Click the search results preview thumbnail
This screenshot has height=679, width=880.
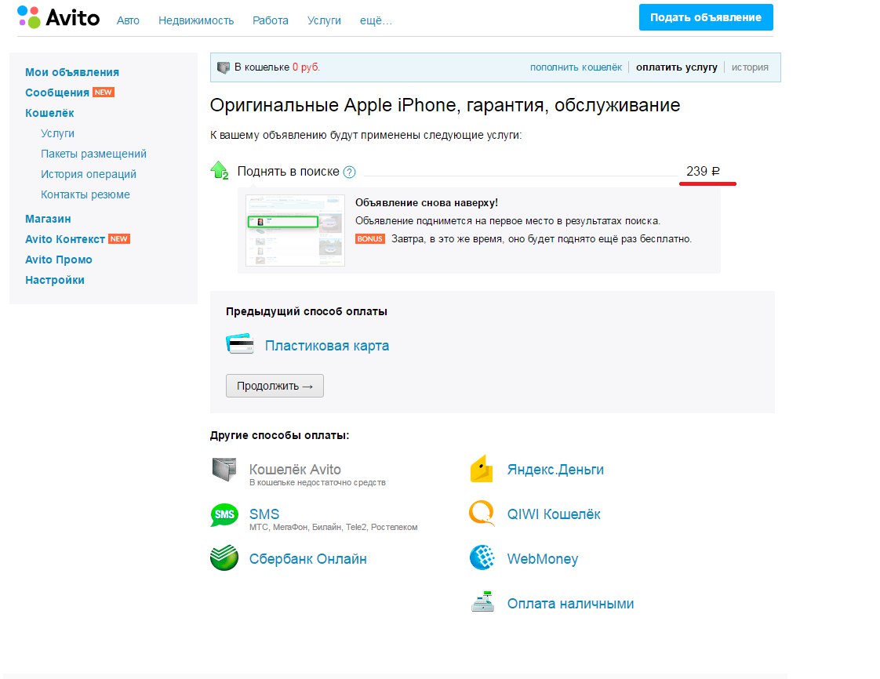pyautogui.click(x=295, y=231)
